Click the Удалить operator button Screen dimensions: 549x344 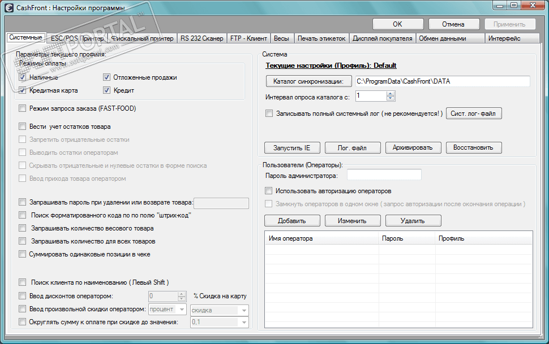pos(413,221)
